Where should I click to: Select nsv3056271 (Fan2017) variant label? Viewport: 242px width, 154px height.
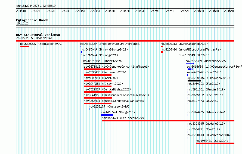[x=204, y=129]
